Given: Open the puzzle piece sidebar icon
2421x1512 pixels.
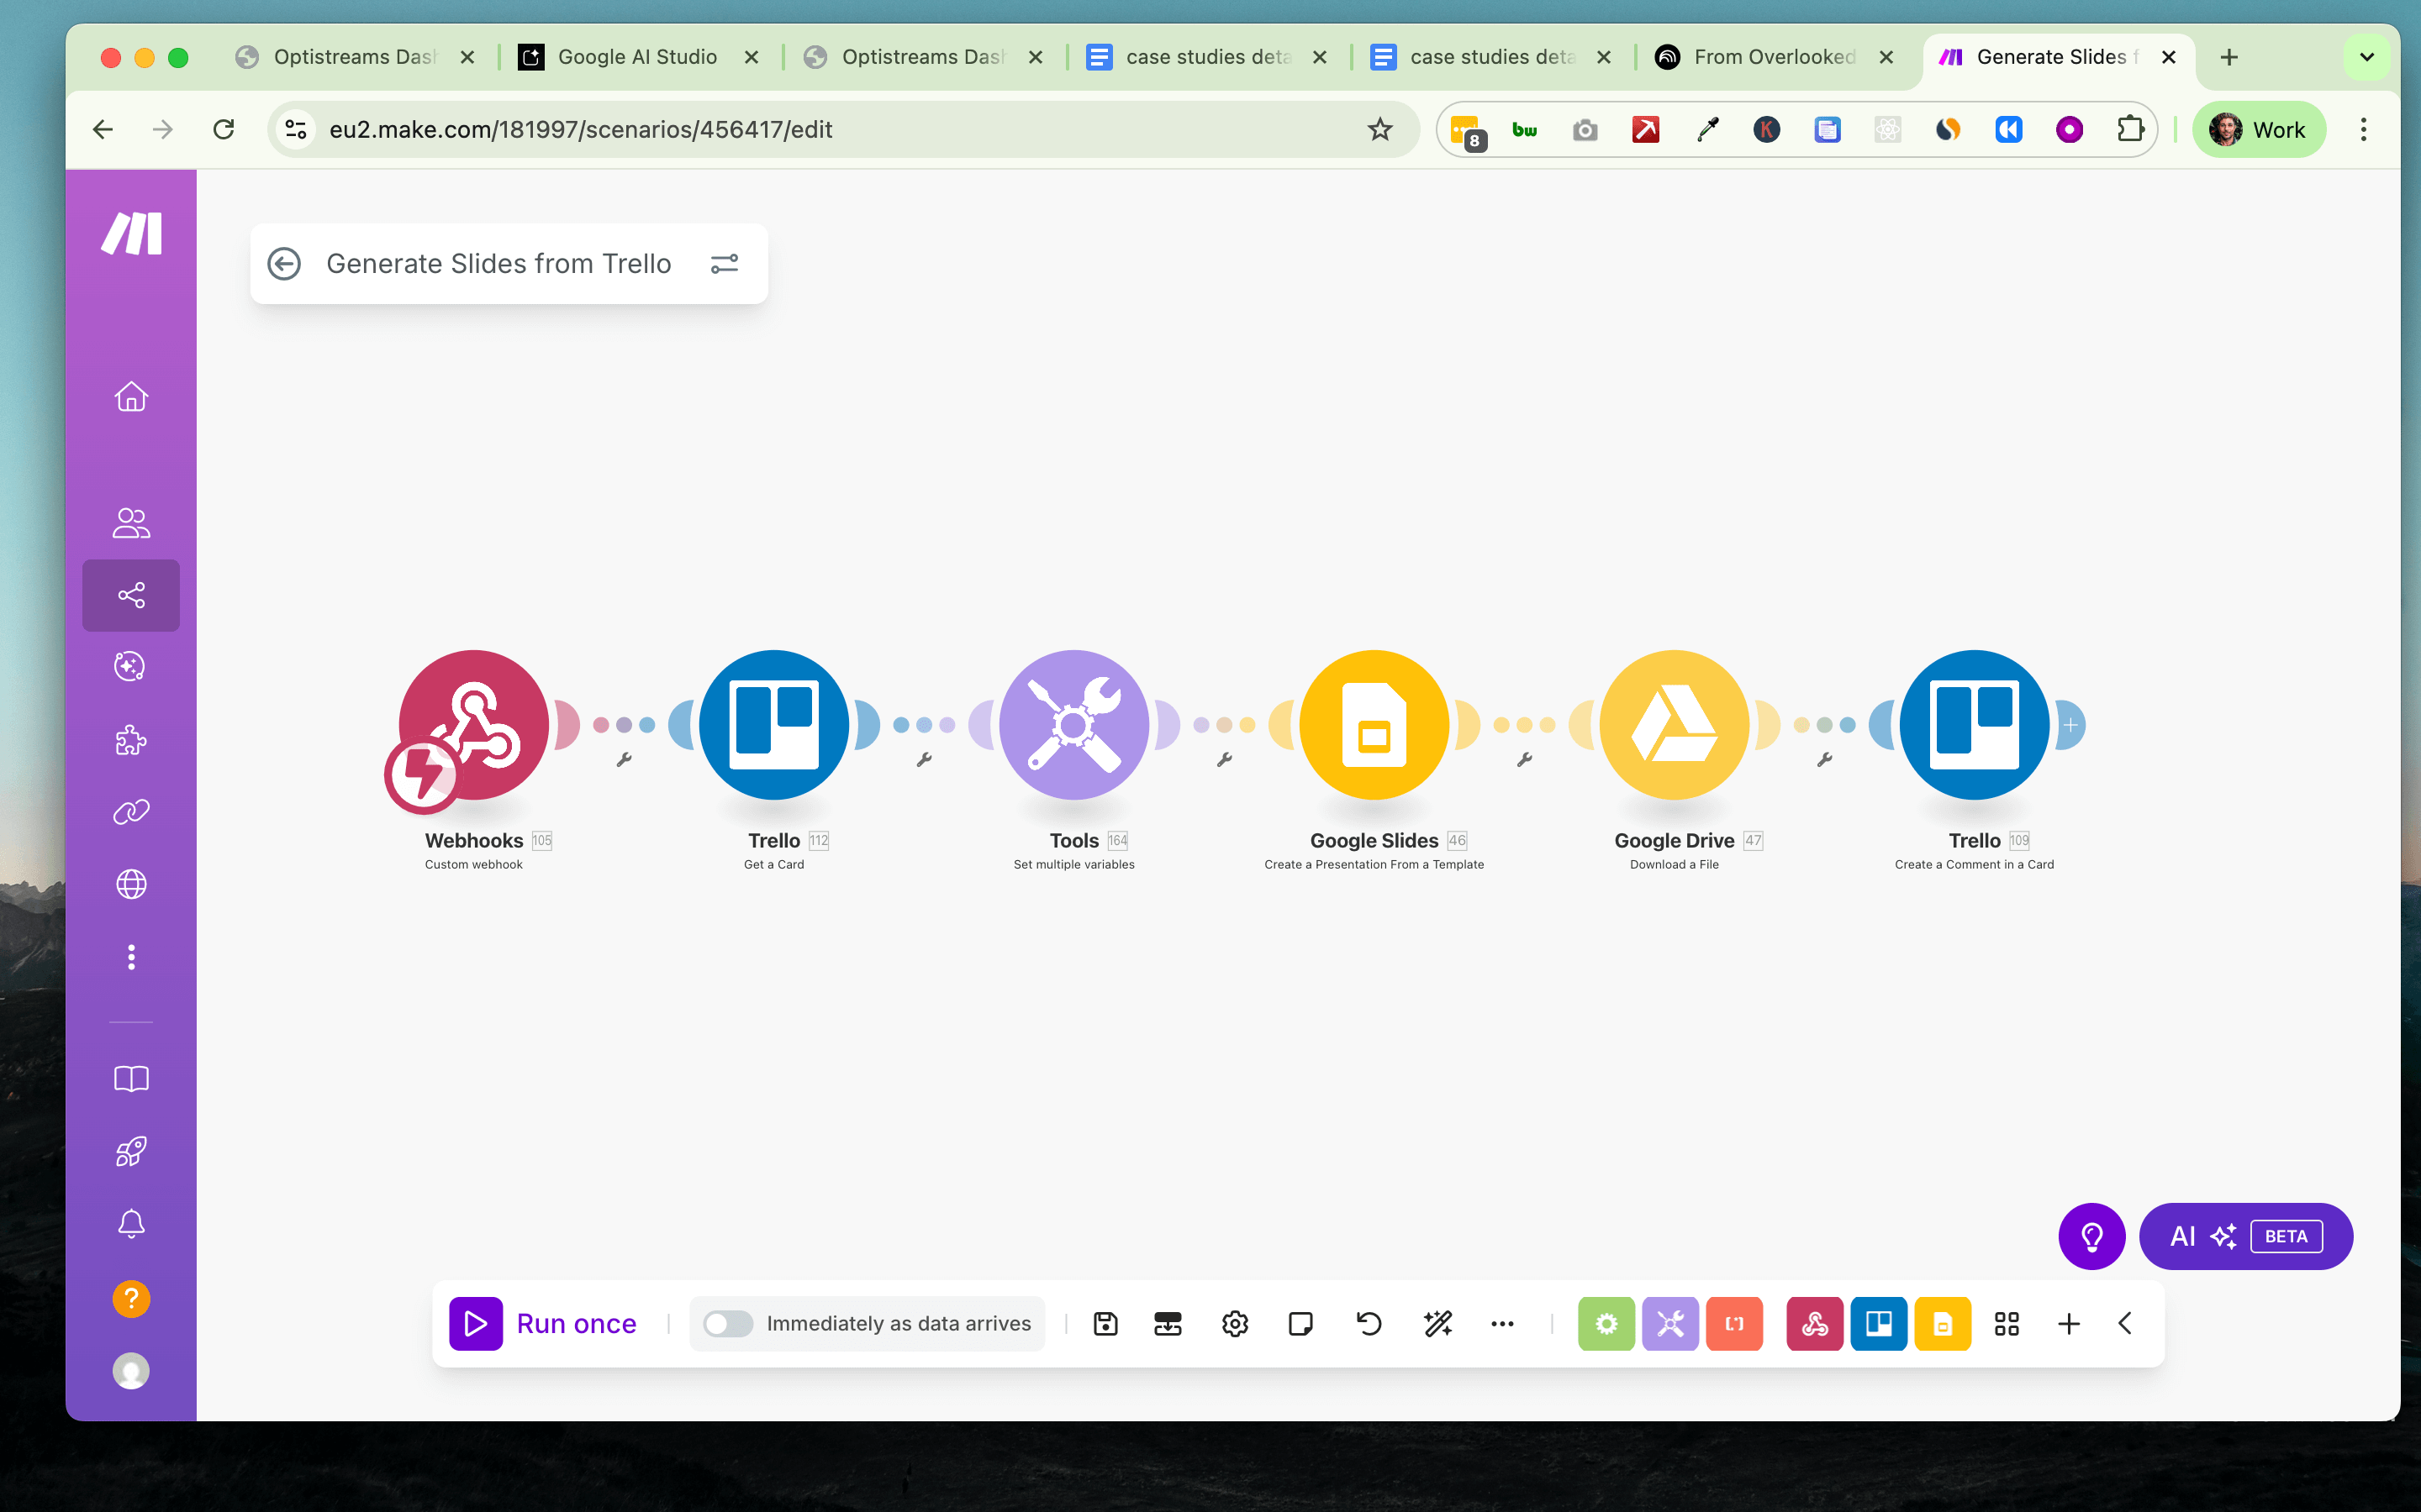Looking at the screenshot, I should coord(131,740).
